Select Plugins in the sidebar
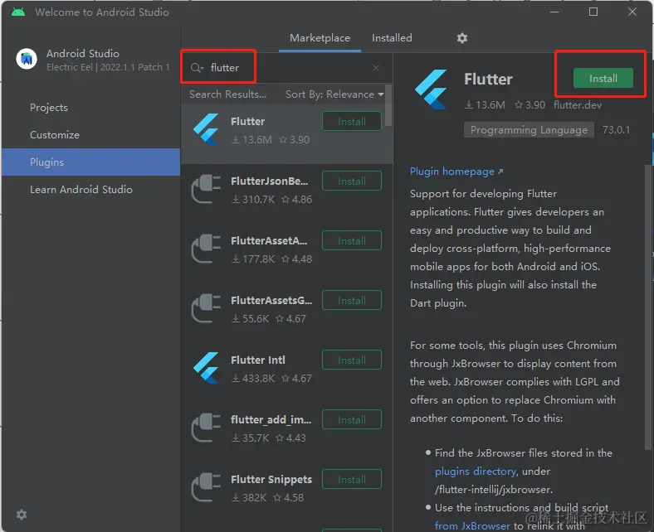Image resolution: width=654 pixels, height=532 pixels. [91, 162]
